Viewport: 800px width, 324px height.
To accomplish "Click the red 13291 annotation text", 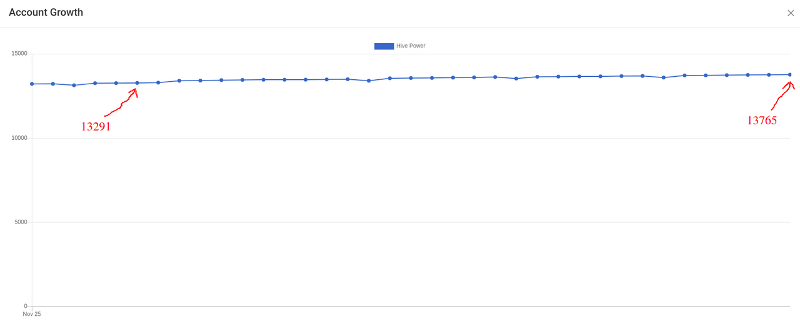I will (96, 127).
